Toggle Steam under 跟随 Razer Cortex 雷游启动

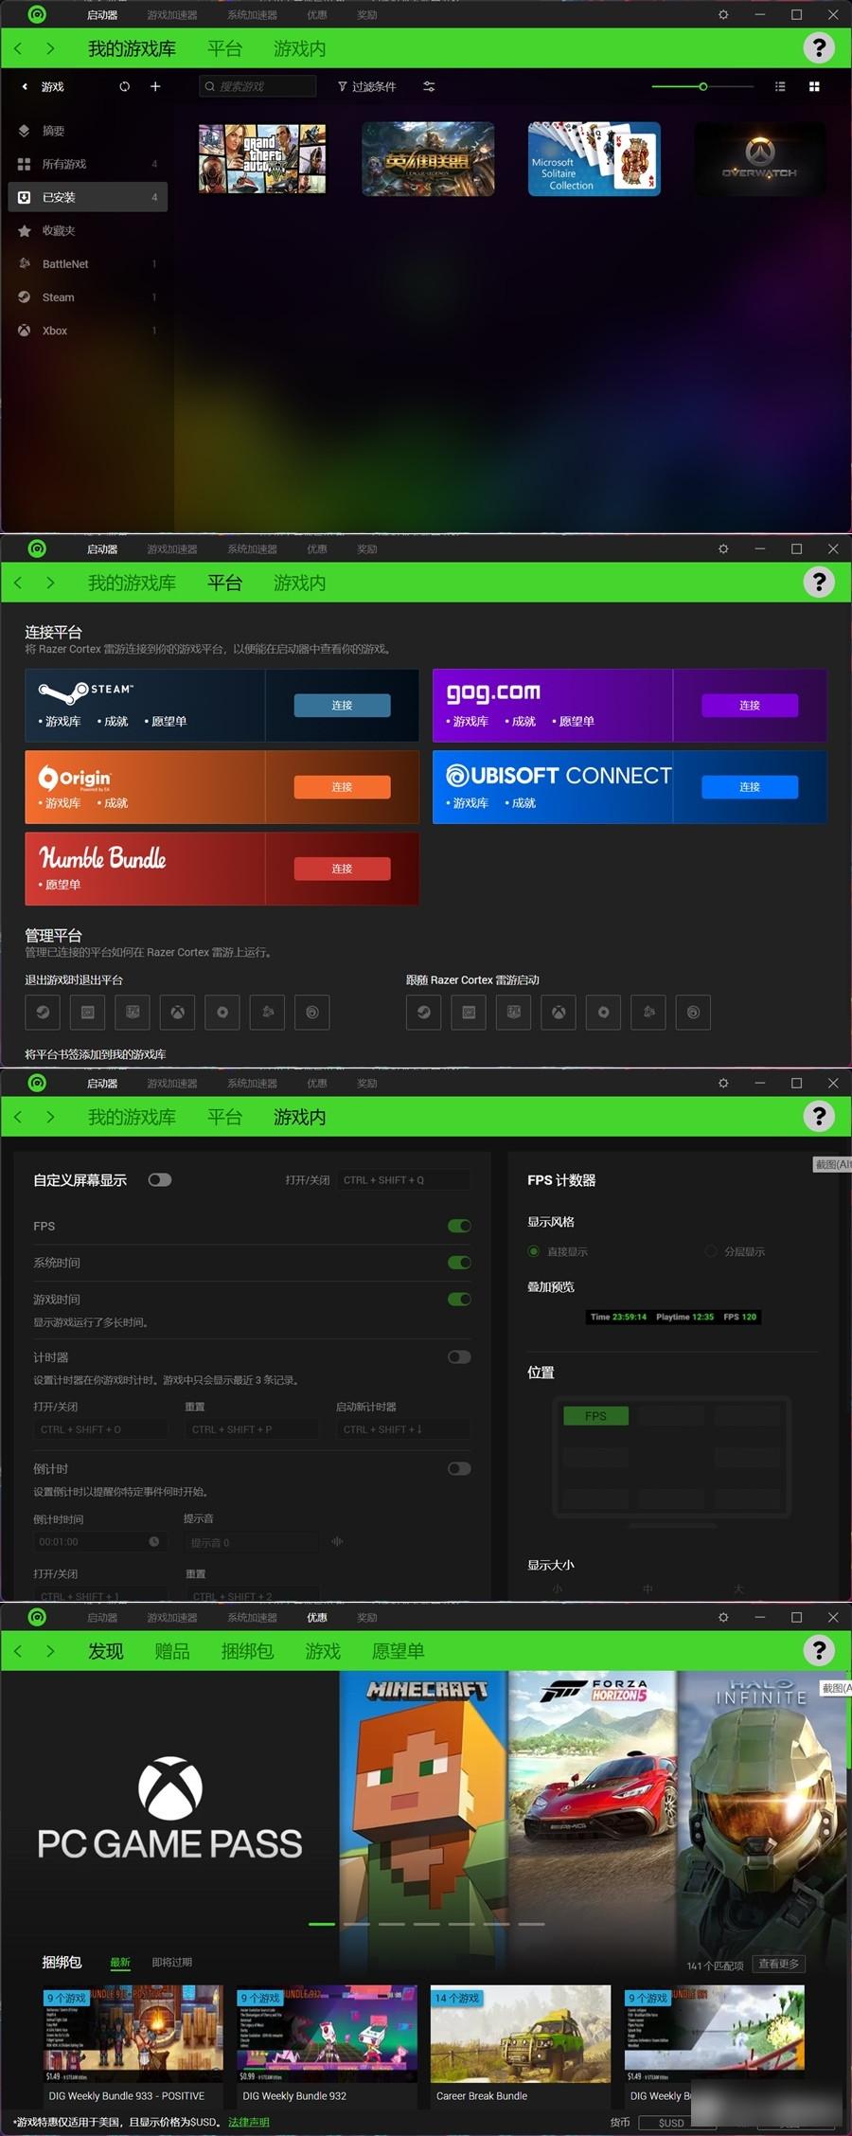click(x=423, y=1012)
